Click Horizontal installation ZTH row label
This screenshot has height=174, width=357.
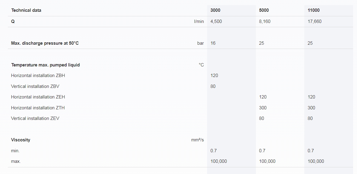pyautogui.click(x=38, y=108)
